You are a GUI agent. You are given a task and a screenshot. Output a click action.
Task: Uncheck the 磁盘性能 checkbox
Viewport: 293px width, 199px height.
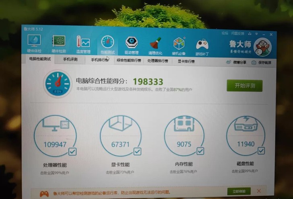point(261,151)
